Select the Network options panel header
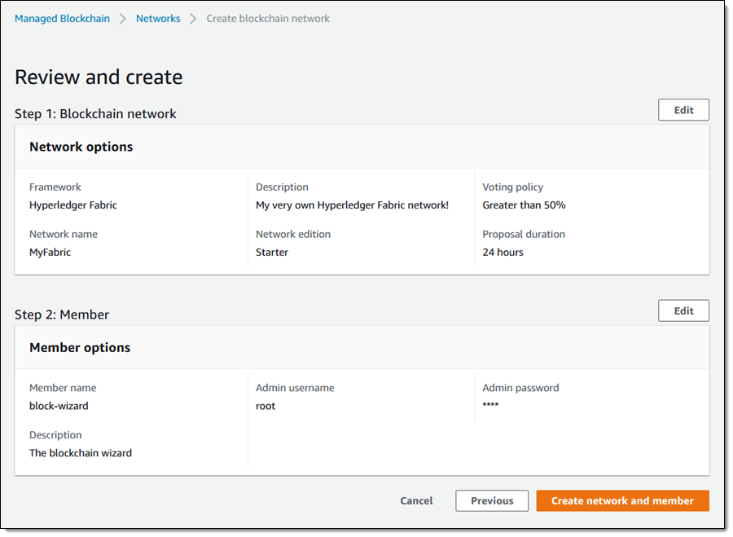The image size is (733, 537). point(81,147)
